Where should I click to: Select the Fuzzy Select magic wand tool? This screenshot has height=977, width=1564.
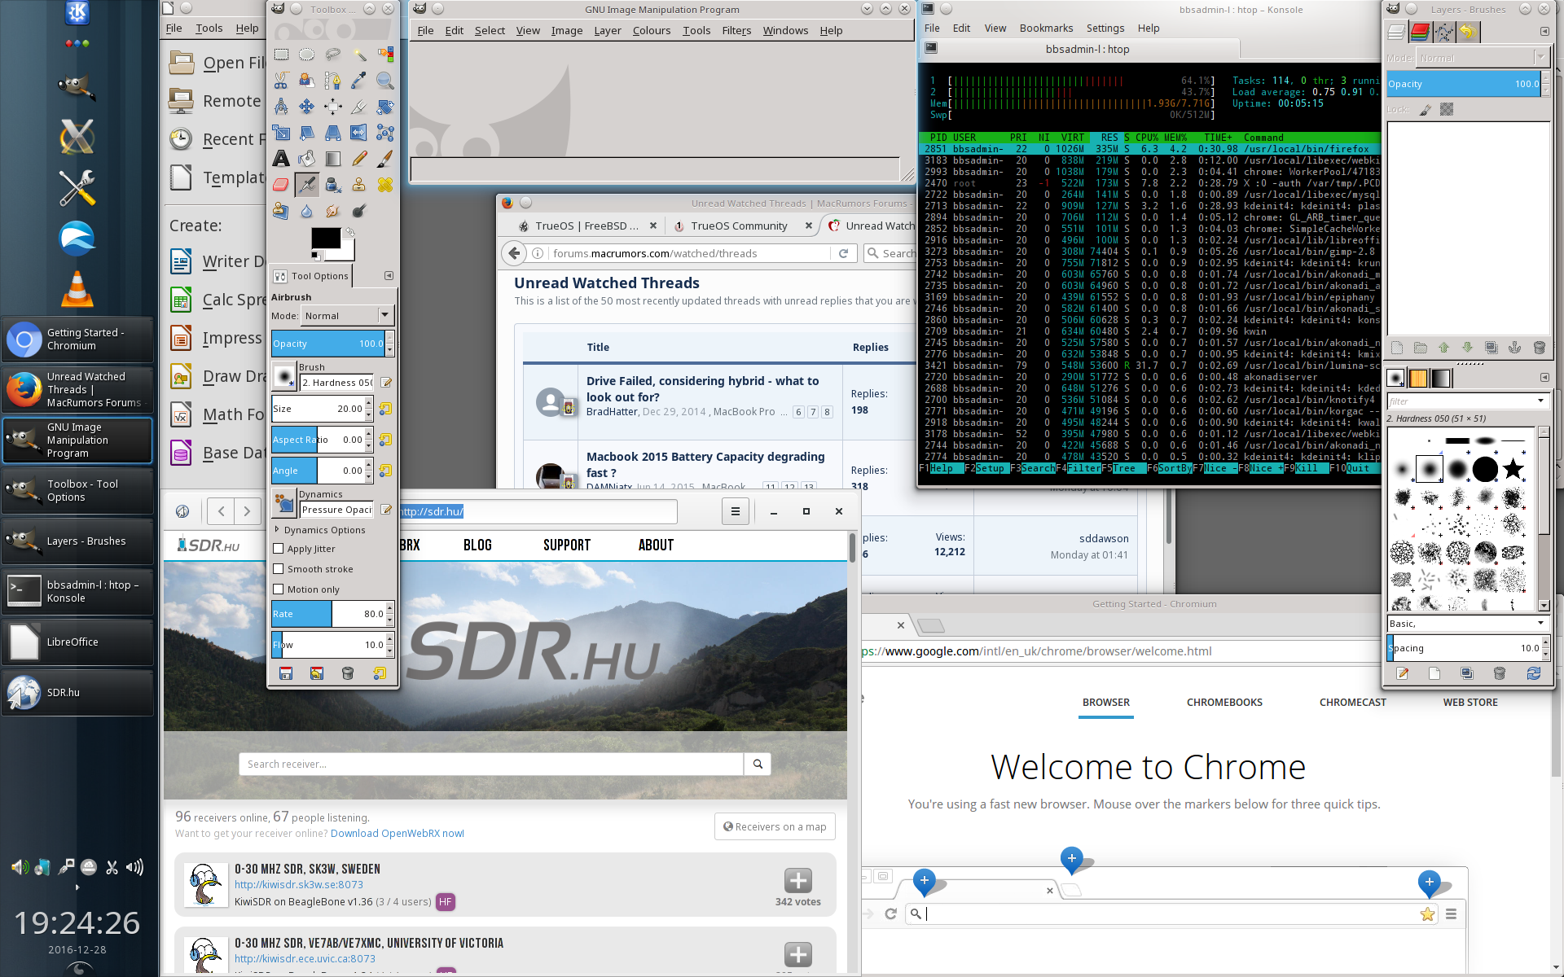point(359,55)
